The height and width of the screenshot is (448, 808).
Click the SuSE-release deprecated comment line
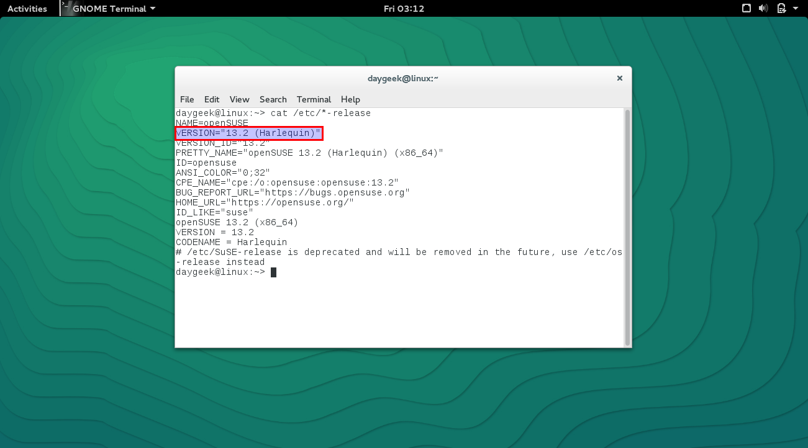(399, 252)
